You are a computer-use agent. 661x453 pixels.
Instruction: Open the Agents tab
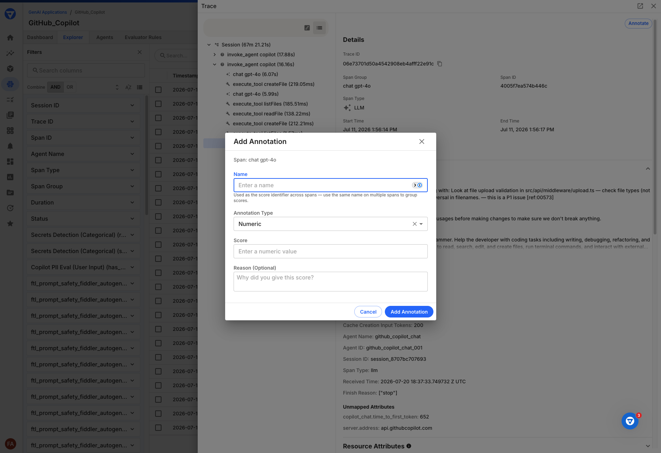pos(105,37)
